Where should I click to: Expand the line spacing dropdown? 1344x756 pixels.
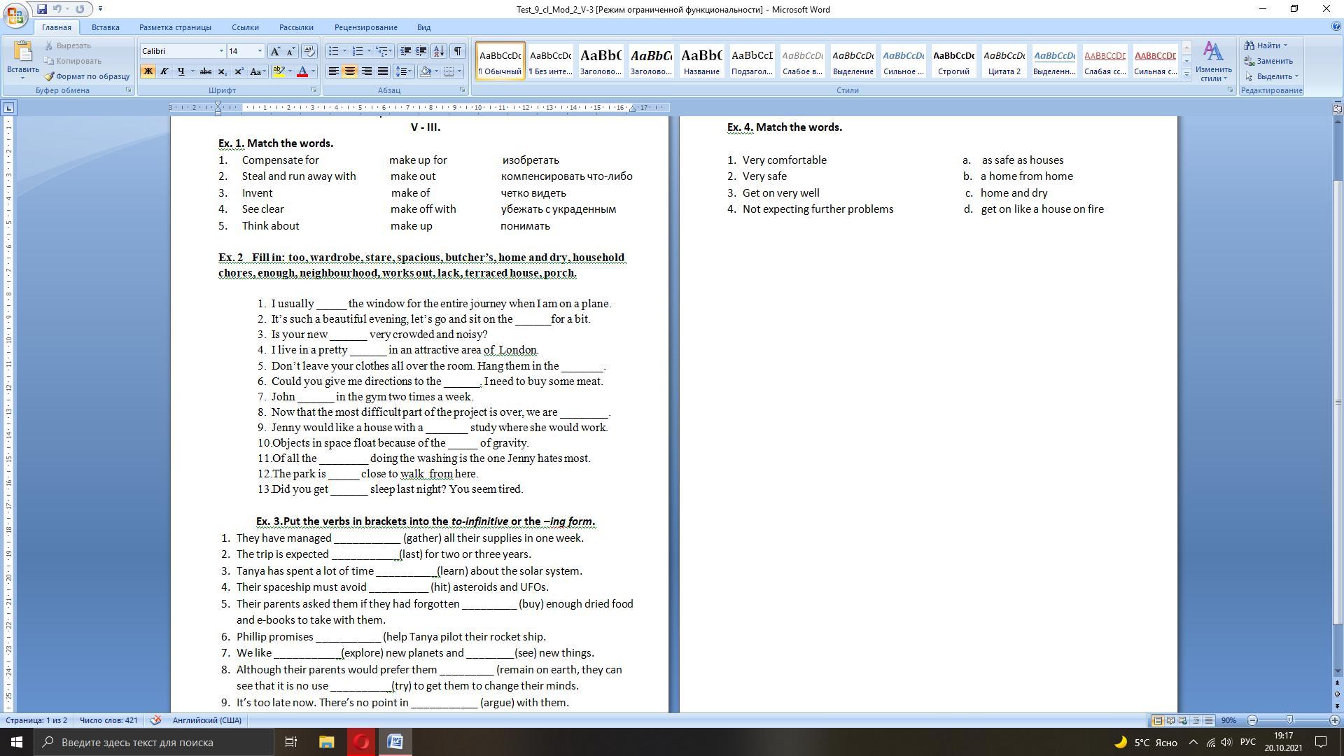[x=410, y=71]
